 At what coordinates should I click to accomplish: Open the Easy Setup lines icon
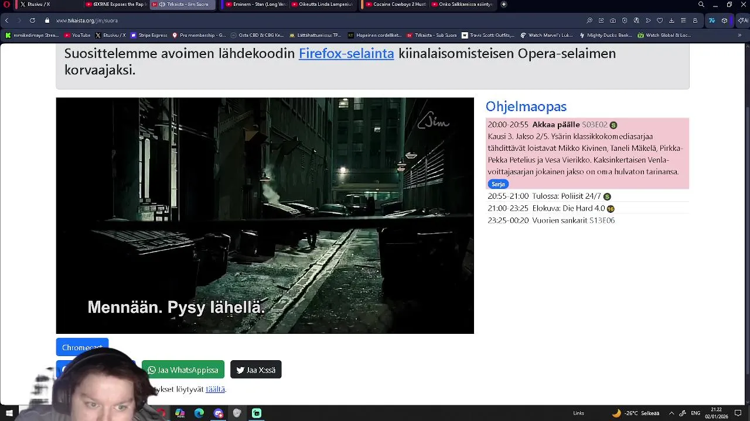[683, 20]
